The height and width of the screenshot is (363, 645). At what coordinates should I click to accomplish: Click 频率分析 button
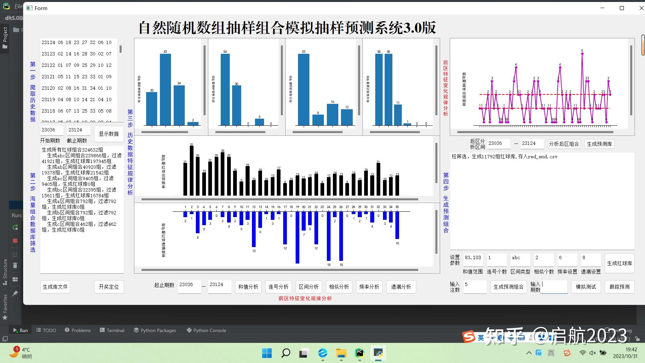pos(369,287)
